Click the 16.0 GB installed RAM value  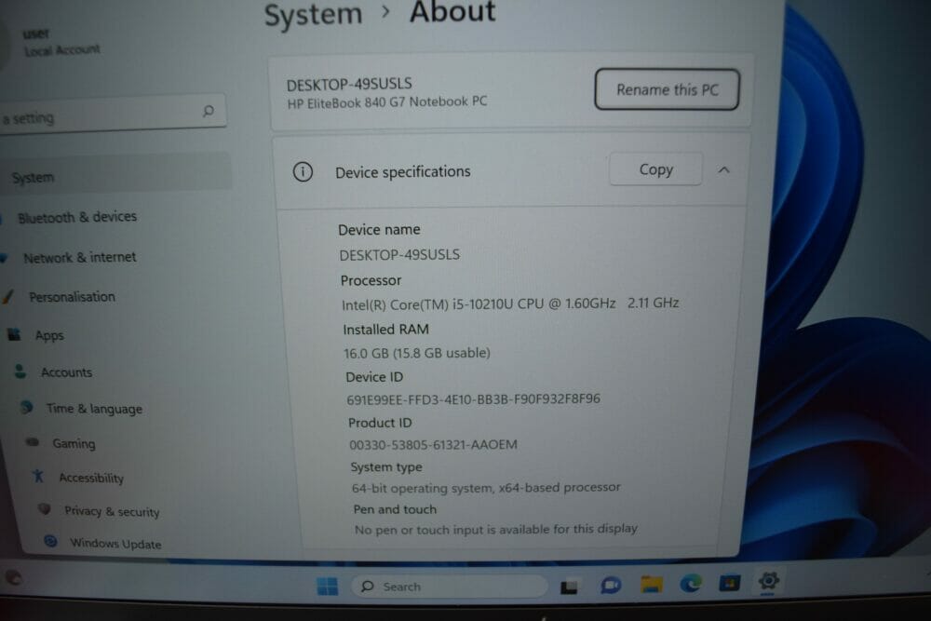tap(417, 353)
